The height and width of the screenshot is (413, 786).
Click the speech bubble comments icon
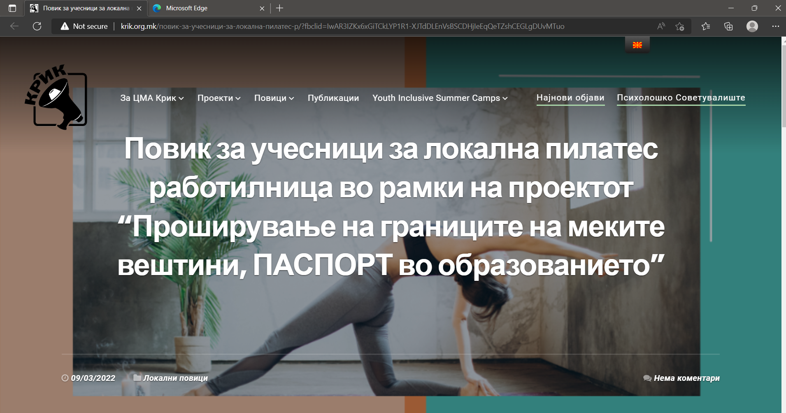click(647, 378)
